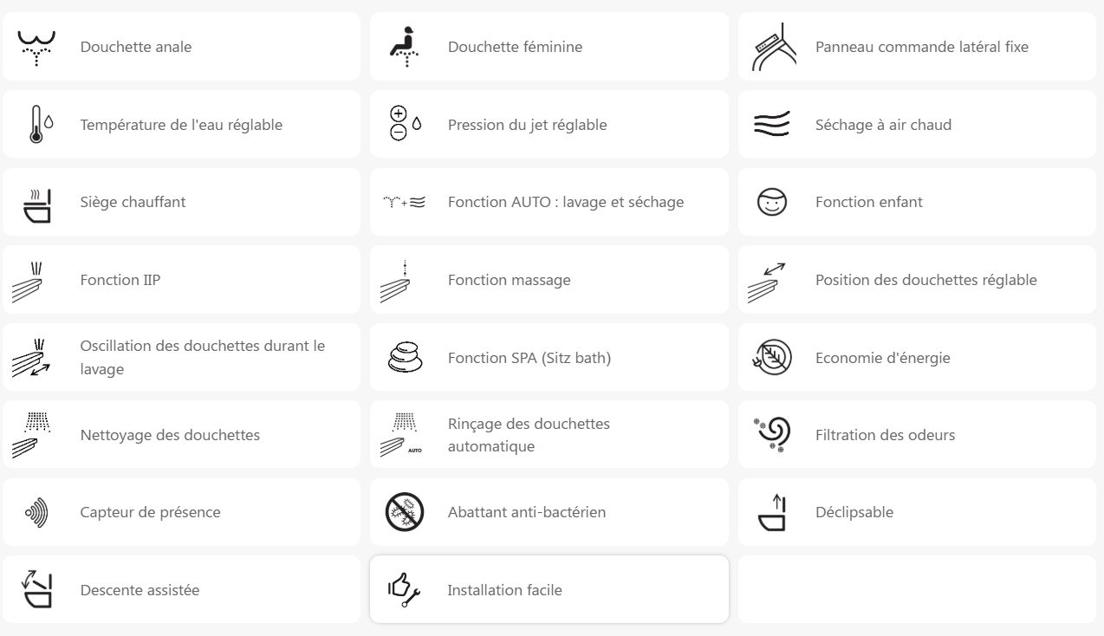
Task: Click the Panneau commande latéral fixe text
Action: tap(921, 47)
